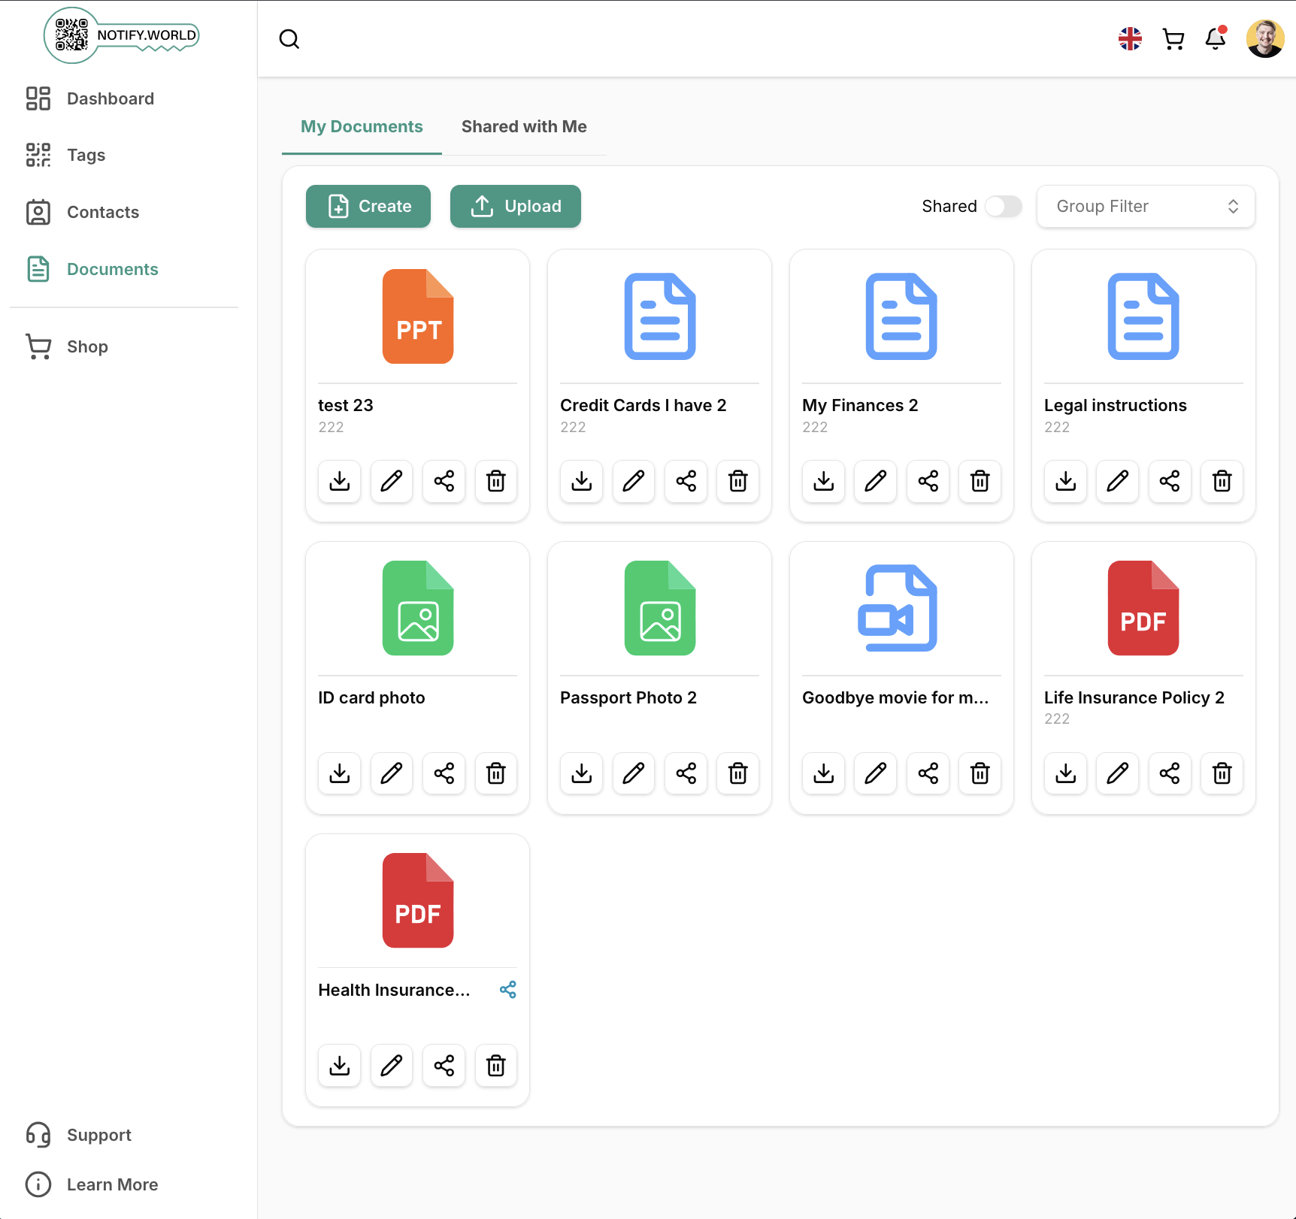Edit the Credit Cards I have 2 document
1296x1219 pixels.
tap(634, 481)
